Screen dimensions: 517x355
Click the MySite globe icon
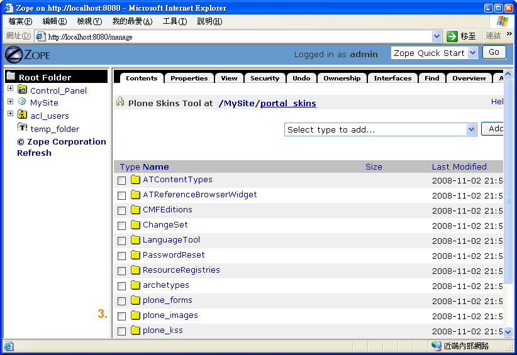coord(22,102)
